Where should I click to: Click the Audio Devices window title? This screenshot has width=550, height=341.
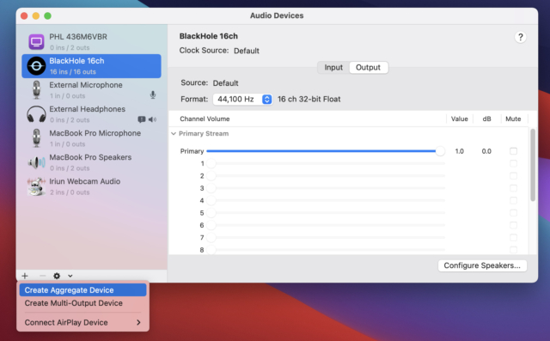(277, 15)
